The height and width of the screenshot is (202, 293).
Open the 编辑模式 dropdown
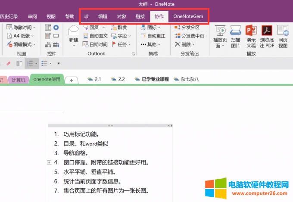pos(22,44)
